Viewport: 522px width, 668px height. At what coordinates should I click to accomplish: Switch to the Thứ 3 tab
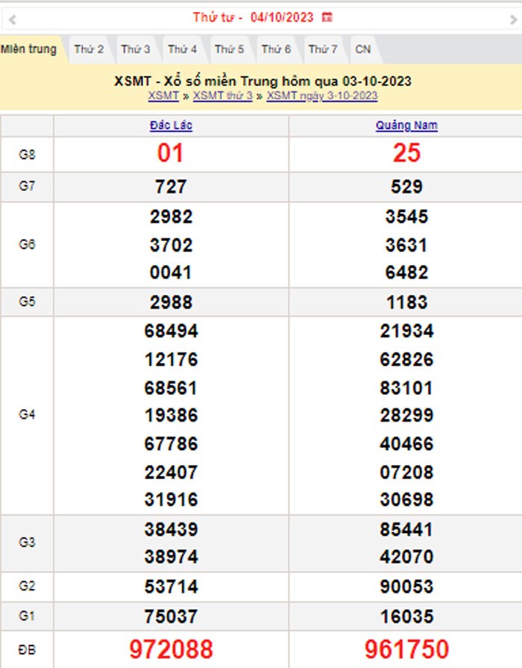click(136, 49)
